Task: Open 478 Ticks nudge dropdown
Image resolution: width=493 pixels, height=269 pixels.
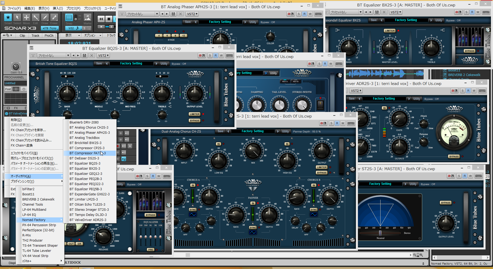Action: coord(50,28)
